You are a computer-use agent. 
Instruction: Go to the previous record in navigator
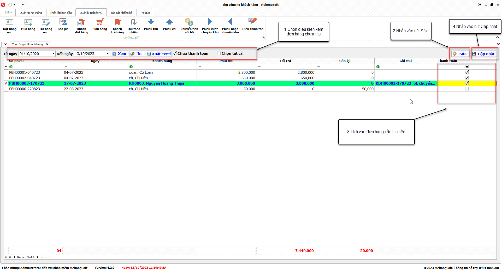pyautogui.click(x=14, y=257)
